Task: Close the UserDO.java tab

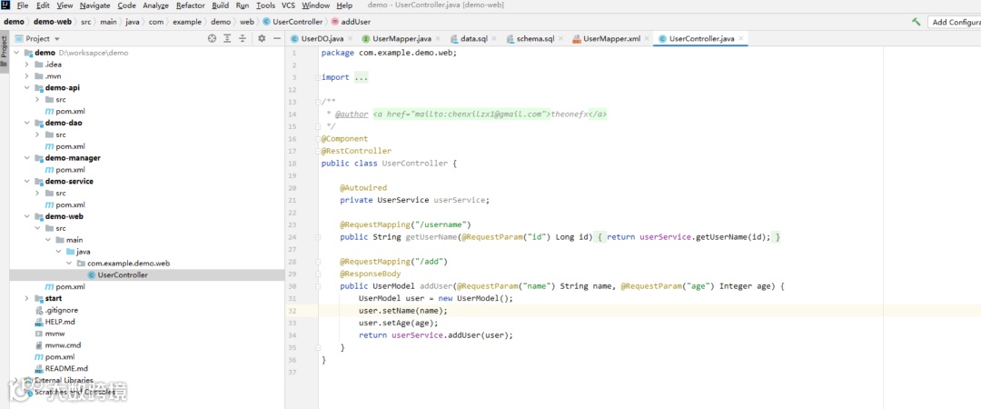Action: 350,39
